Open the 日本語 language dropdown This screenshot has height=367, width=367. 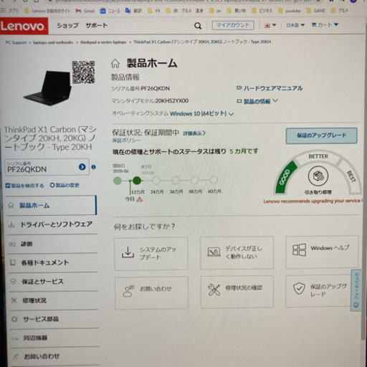click(295, 25)
